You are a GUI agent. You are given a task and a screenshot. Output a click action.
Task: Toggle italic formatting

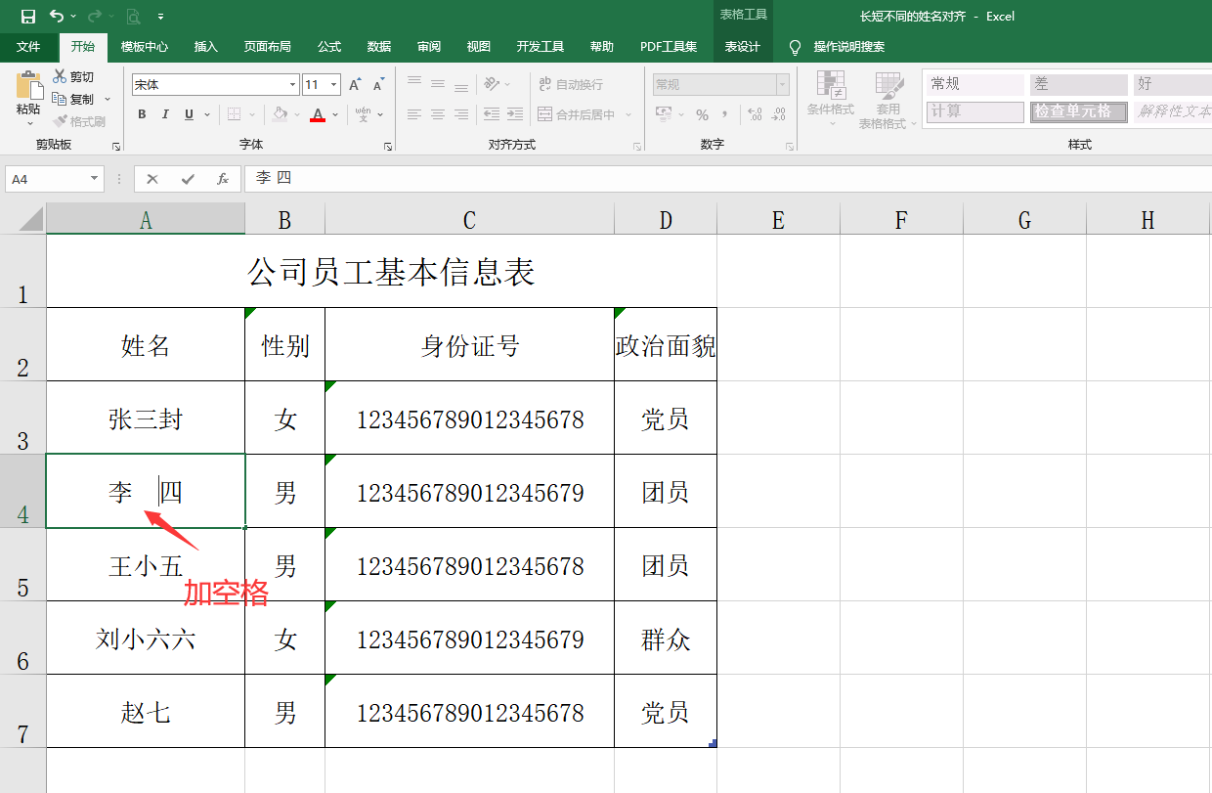tap(165, 114)
